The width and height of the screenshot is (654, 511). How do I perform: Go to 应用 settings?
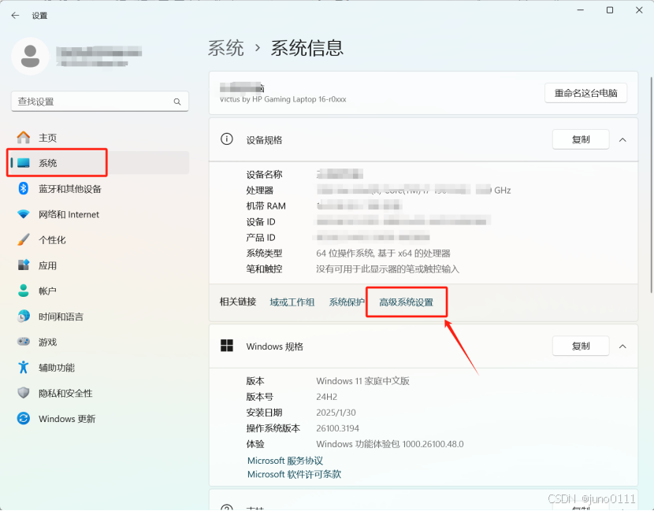point(98,265)
